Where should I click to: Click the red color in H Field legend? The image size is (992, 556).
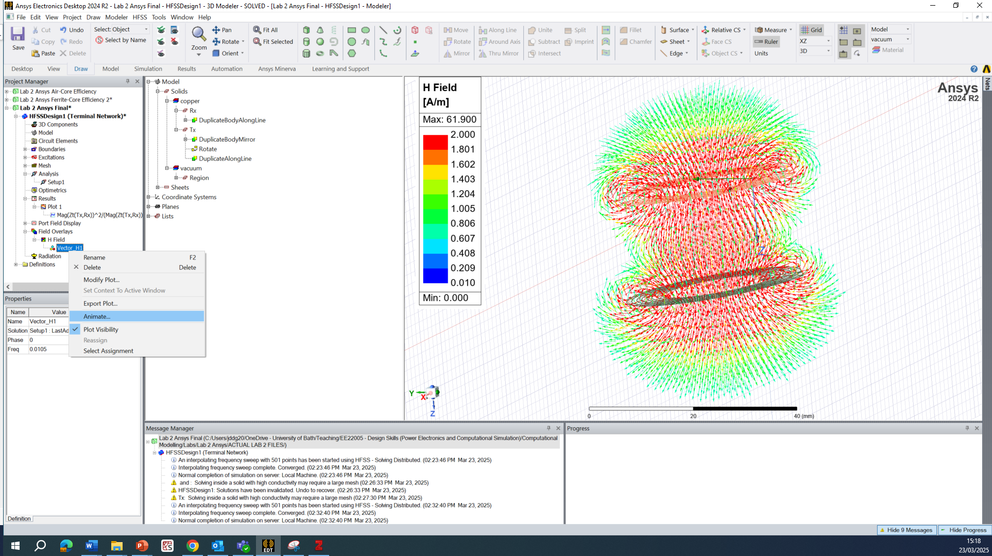(x=435, y=142)
